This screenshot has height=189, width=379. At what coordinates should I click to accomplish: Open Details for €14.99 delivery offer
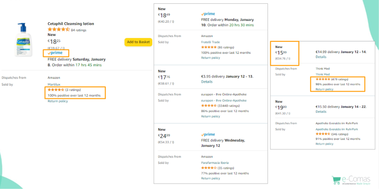click(321, 57)
